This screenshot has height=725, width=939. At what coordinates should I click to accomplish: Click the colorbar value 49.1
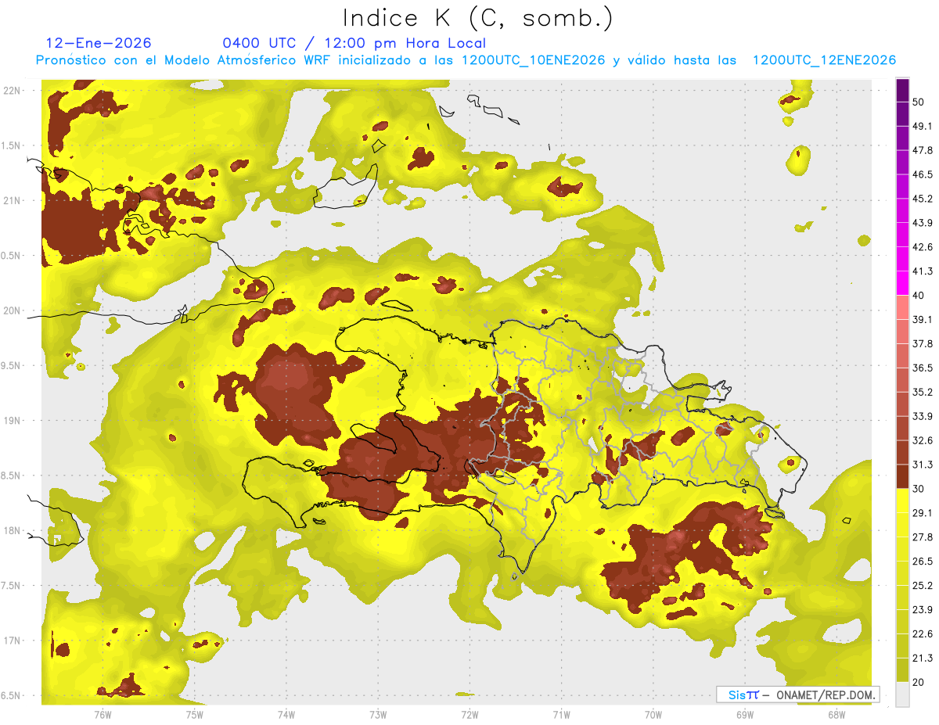pyautogui.click(x=922, y=126)
